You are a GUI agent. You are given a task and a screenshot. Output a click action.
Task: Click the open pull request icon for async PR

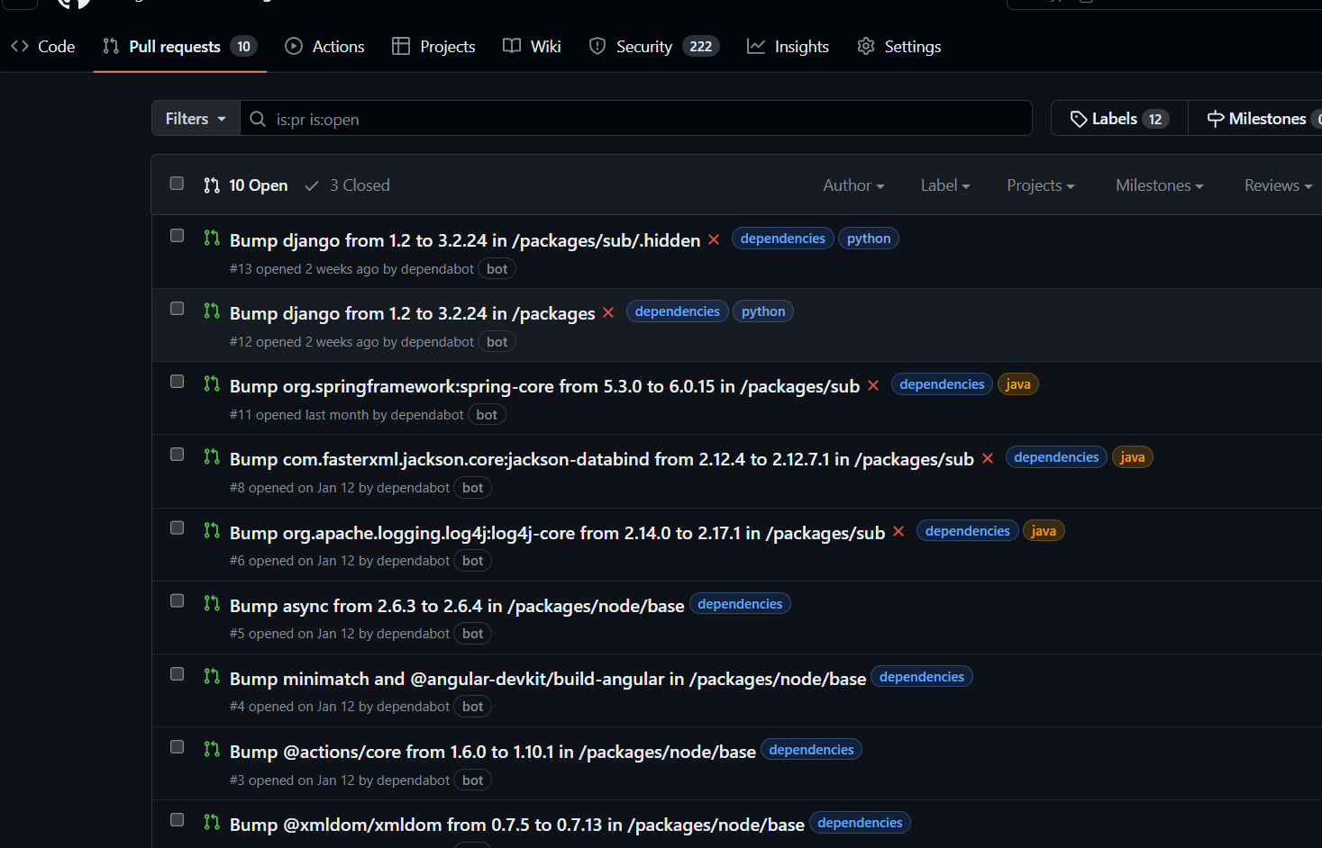tap(212, 604)
